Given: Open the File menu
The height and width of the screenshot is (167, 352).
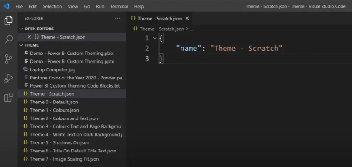Looking at the screenshot, I should pyautogui.click(x=19, y=6).
